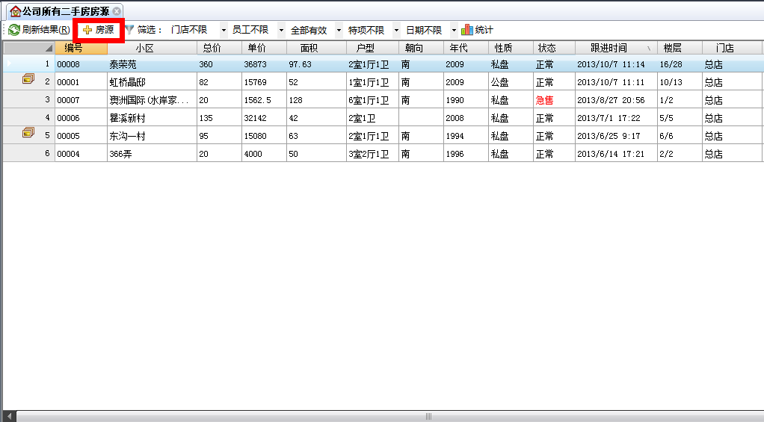Click follow-up time 2013/8/27 20:56
The width and height of the screenshot is (764, 422).
click(616, 100)
